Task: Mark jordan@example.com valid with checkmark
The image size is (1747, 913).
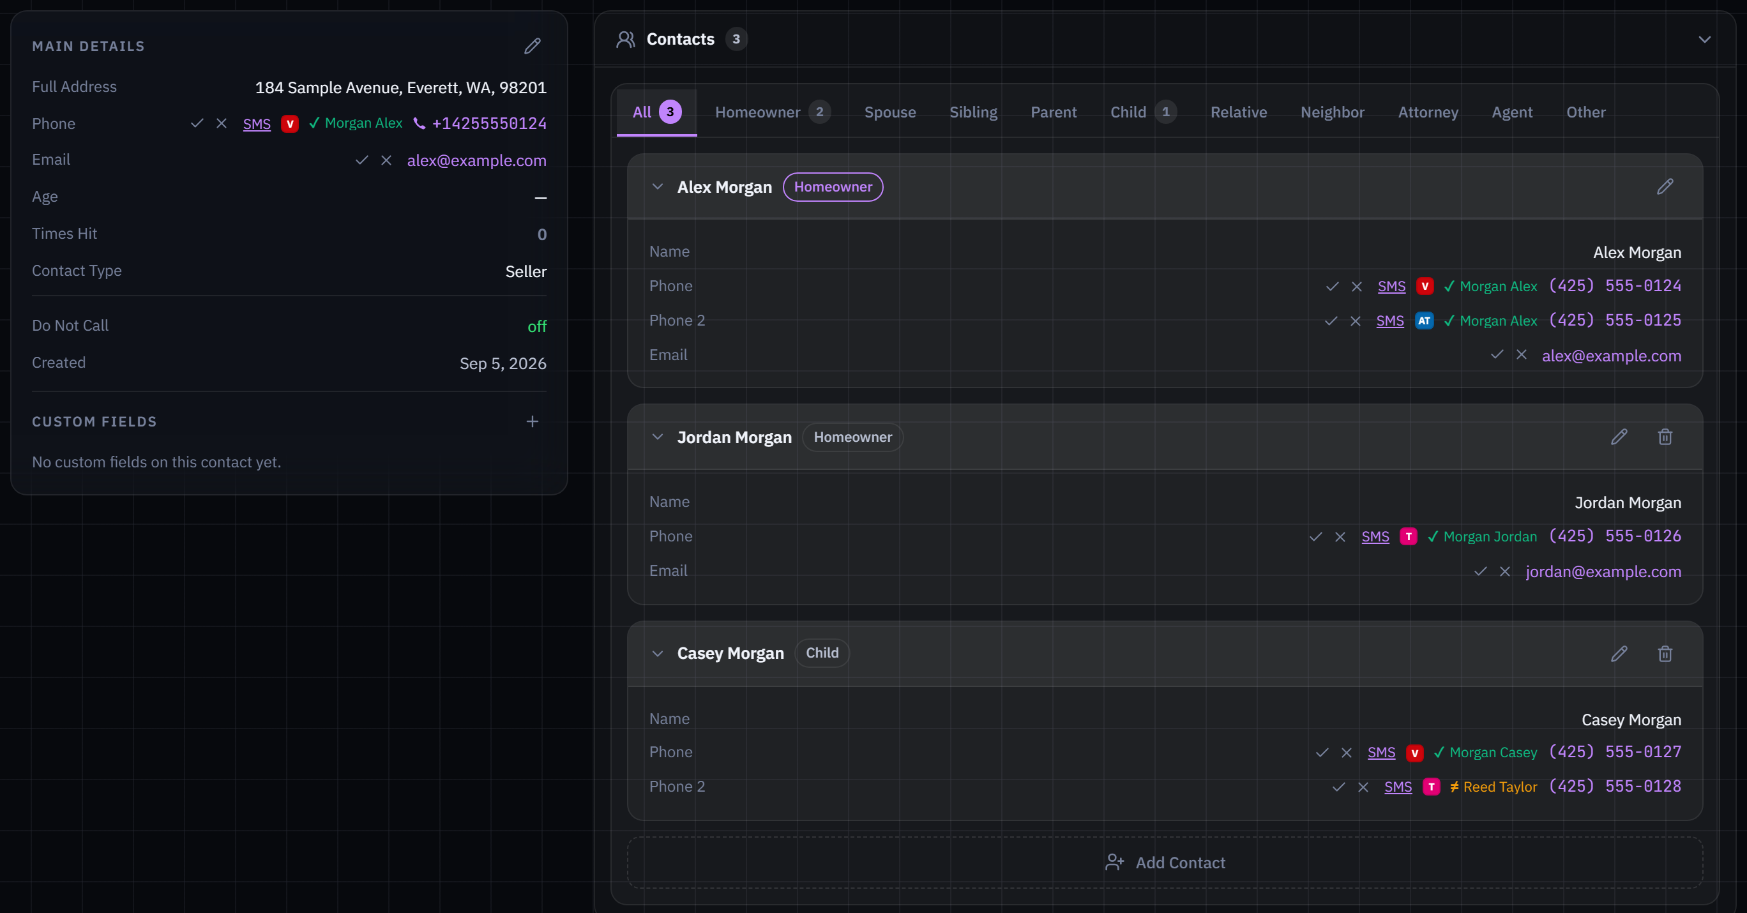Action: coord(1481,571)
